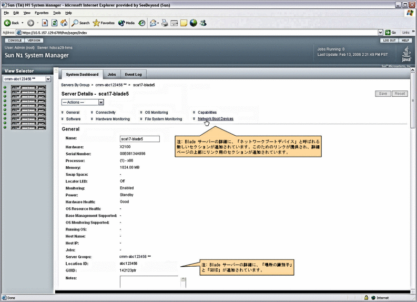This screenshot has width=417, height=302.
Task: Open the Back button history dropdown arrow
Action: (22, 23)
